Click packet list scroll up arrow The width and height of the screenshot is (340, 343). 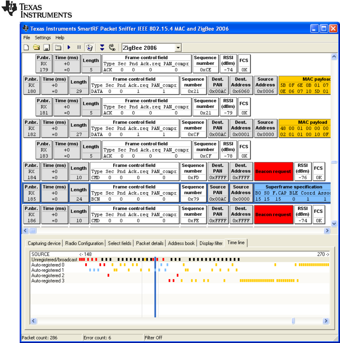tap(334, 56)
